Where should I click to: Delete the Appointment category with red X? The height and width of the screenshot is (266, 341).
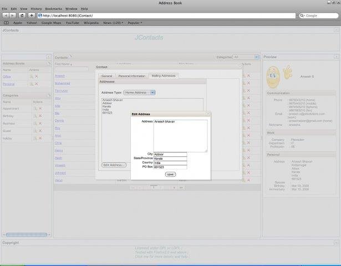(x=40, y=109)
